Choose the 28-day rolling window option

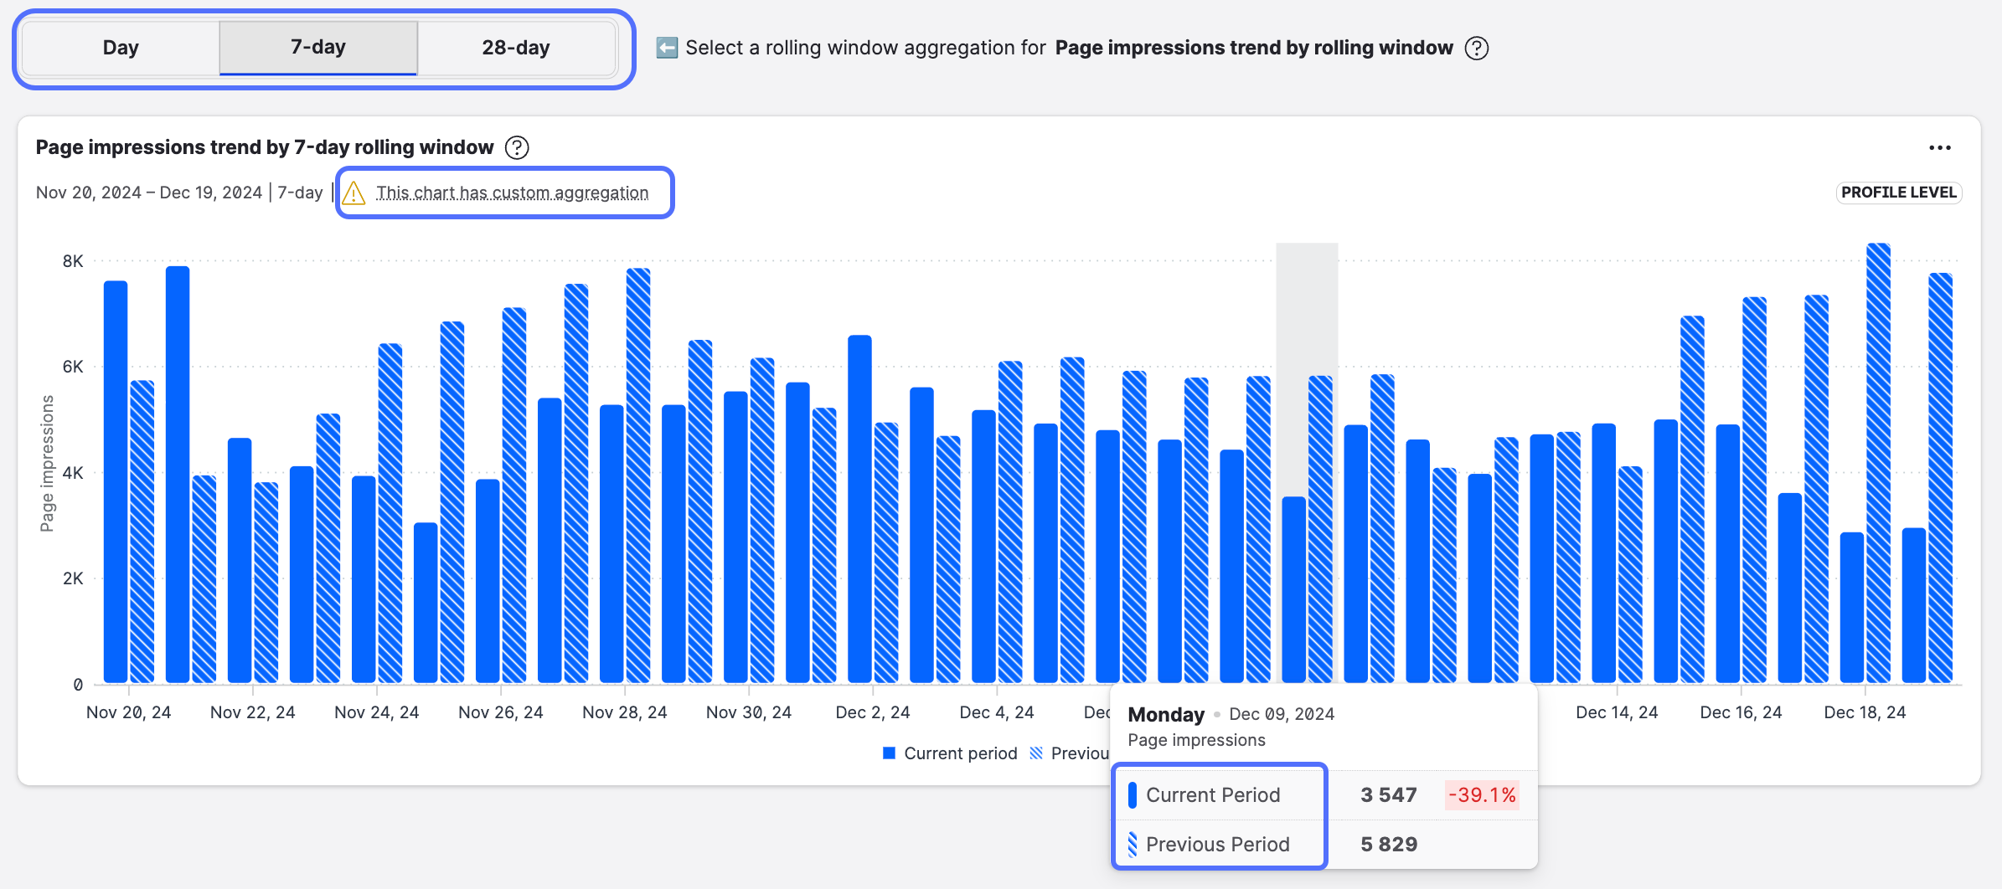[x=516, y=48]
